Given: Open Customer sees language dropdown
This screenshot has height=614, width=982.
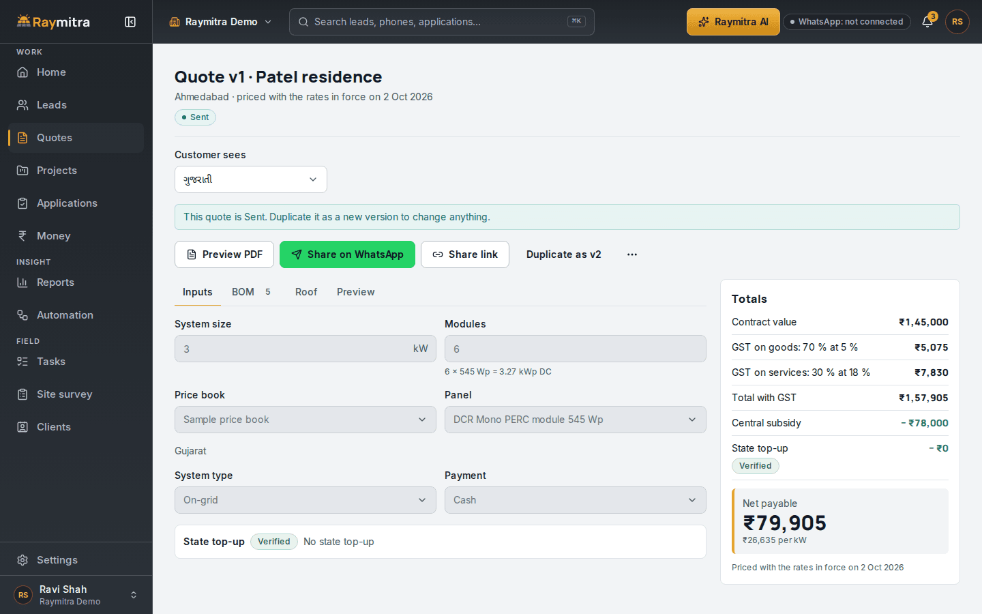Looking at the screenshot, I should [x=251, y=179].
